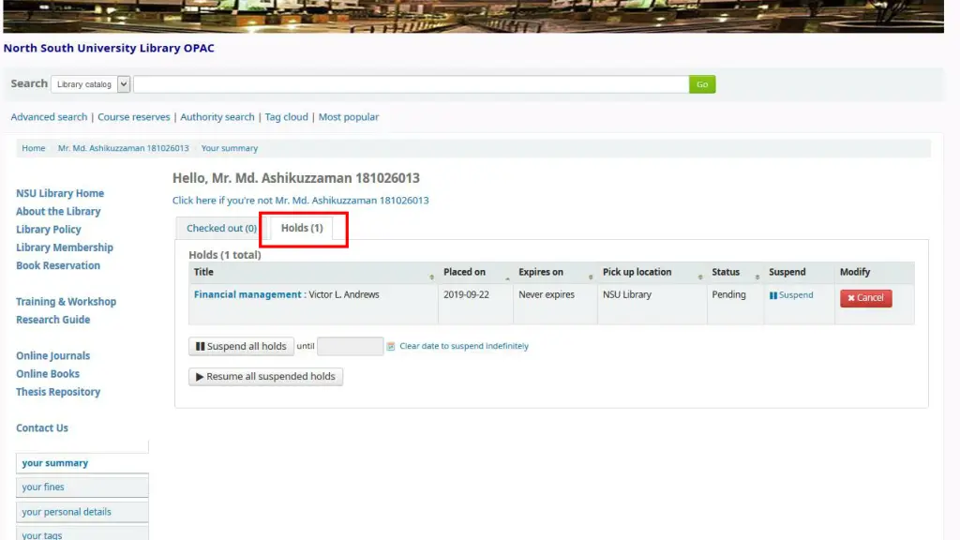960x540 pixels.
Task: Sort holds by Status column arrows
Action: pos(757,277)
